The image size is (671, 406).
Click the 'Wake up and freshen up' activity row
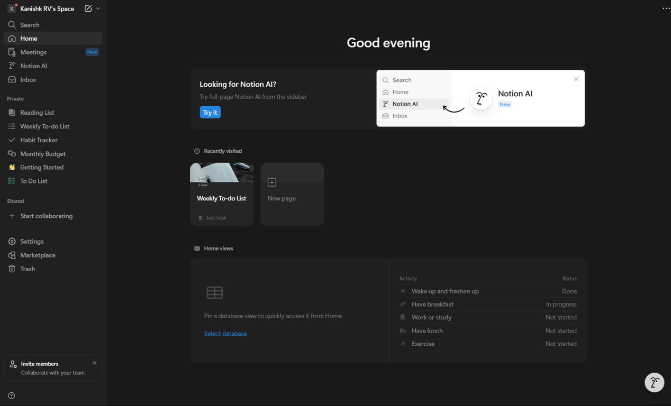tap(488, 291)
